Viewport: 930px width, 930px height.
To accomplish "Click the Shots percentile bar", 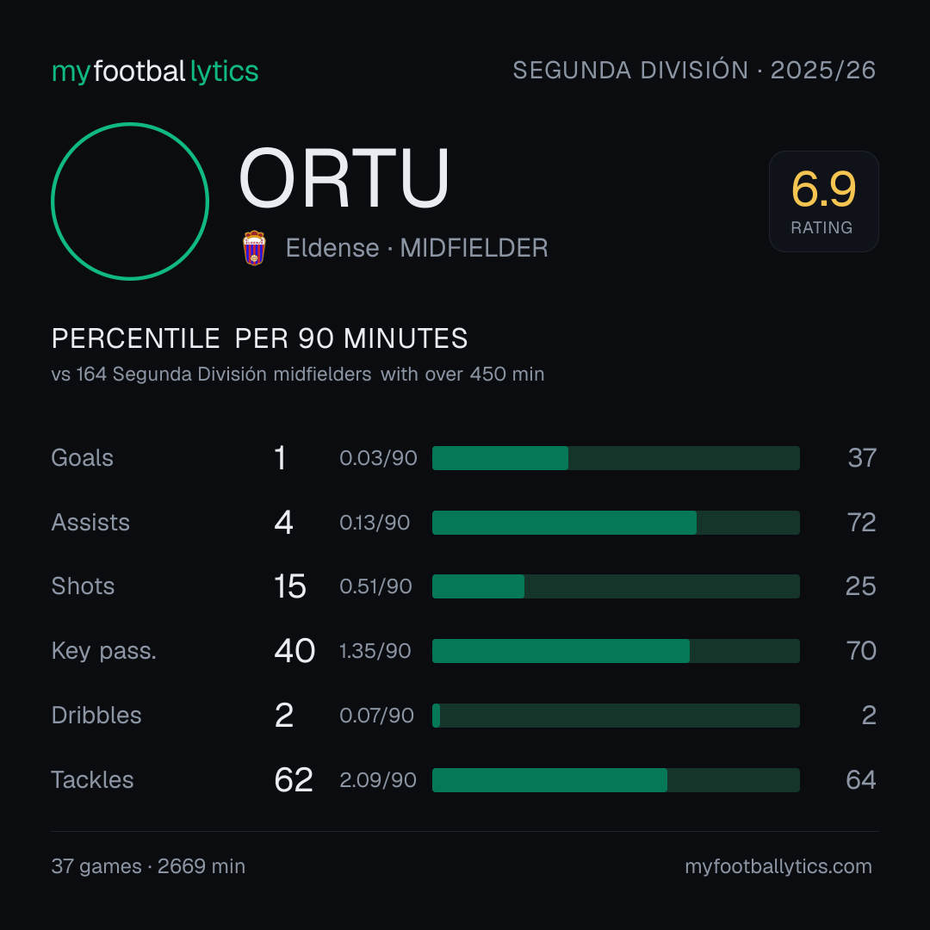I will point(616,586).
